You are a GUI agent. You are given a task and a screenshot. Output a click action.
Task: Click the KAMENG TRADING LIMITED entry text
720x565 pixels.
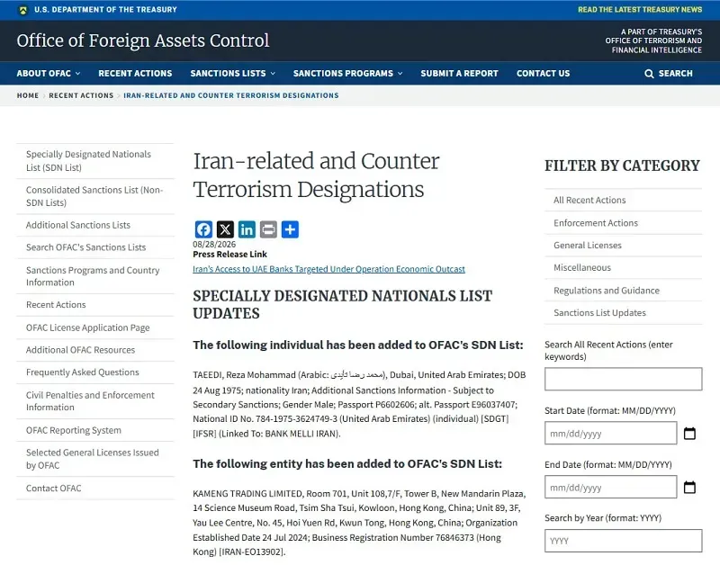click(359, 523)
